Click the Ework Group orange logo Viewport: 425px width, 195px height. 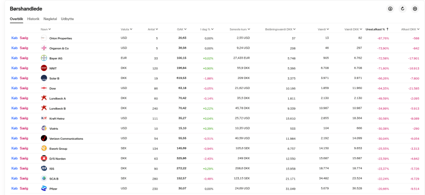pos(44,148)
